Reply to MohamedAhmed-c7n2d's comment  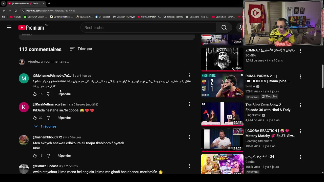pyautogui.click(x=64, y=94)
